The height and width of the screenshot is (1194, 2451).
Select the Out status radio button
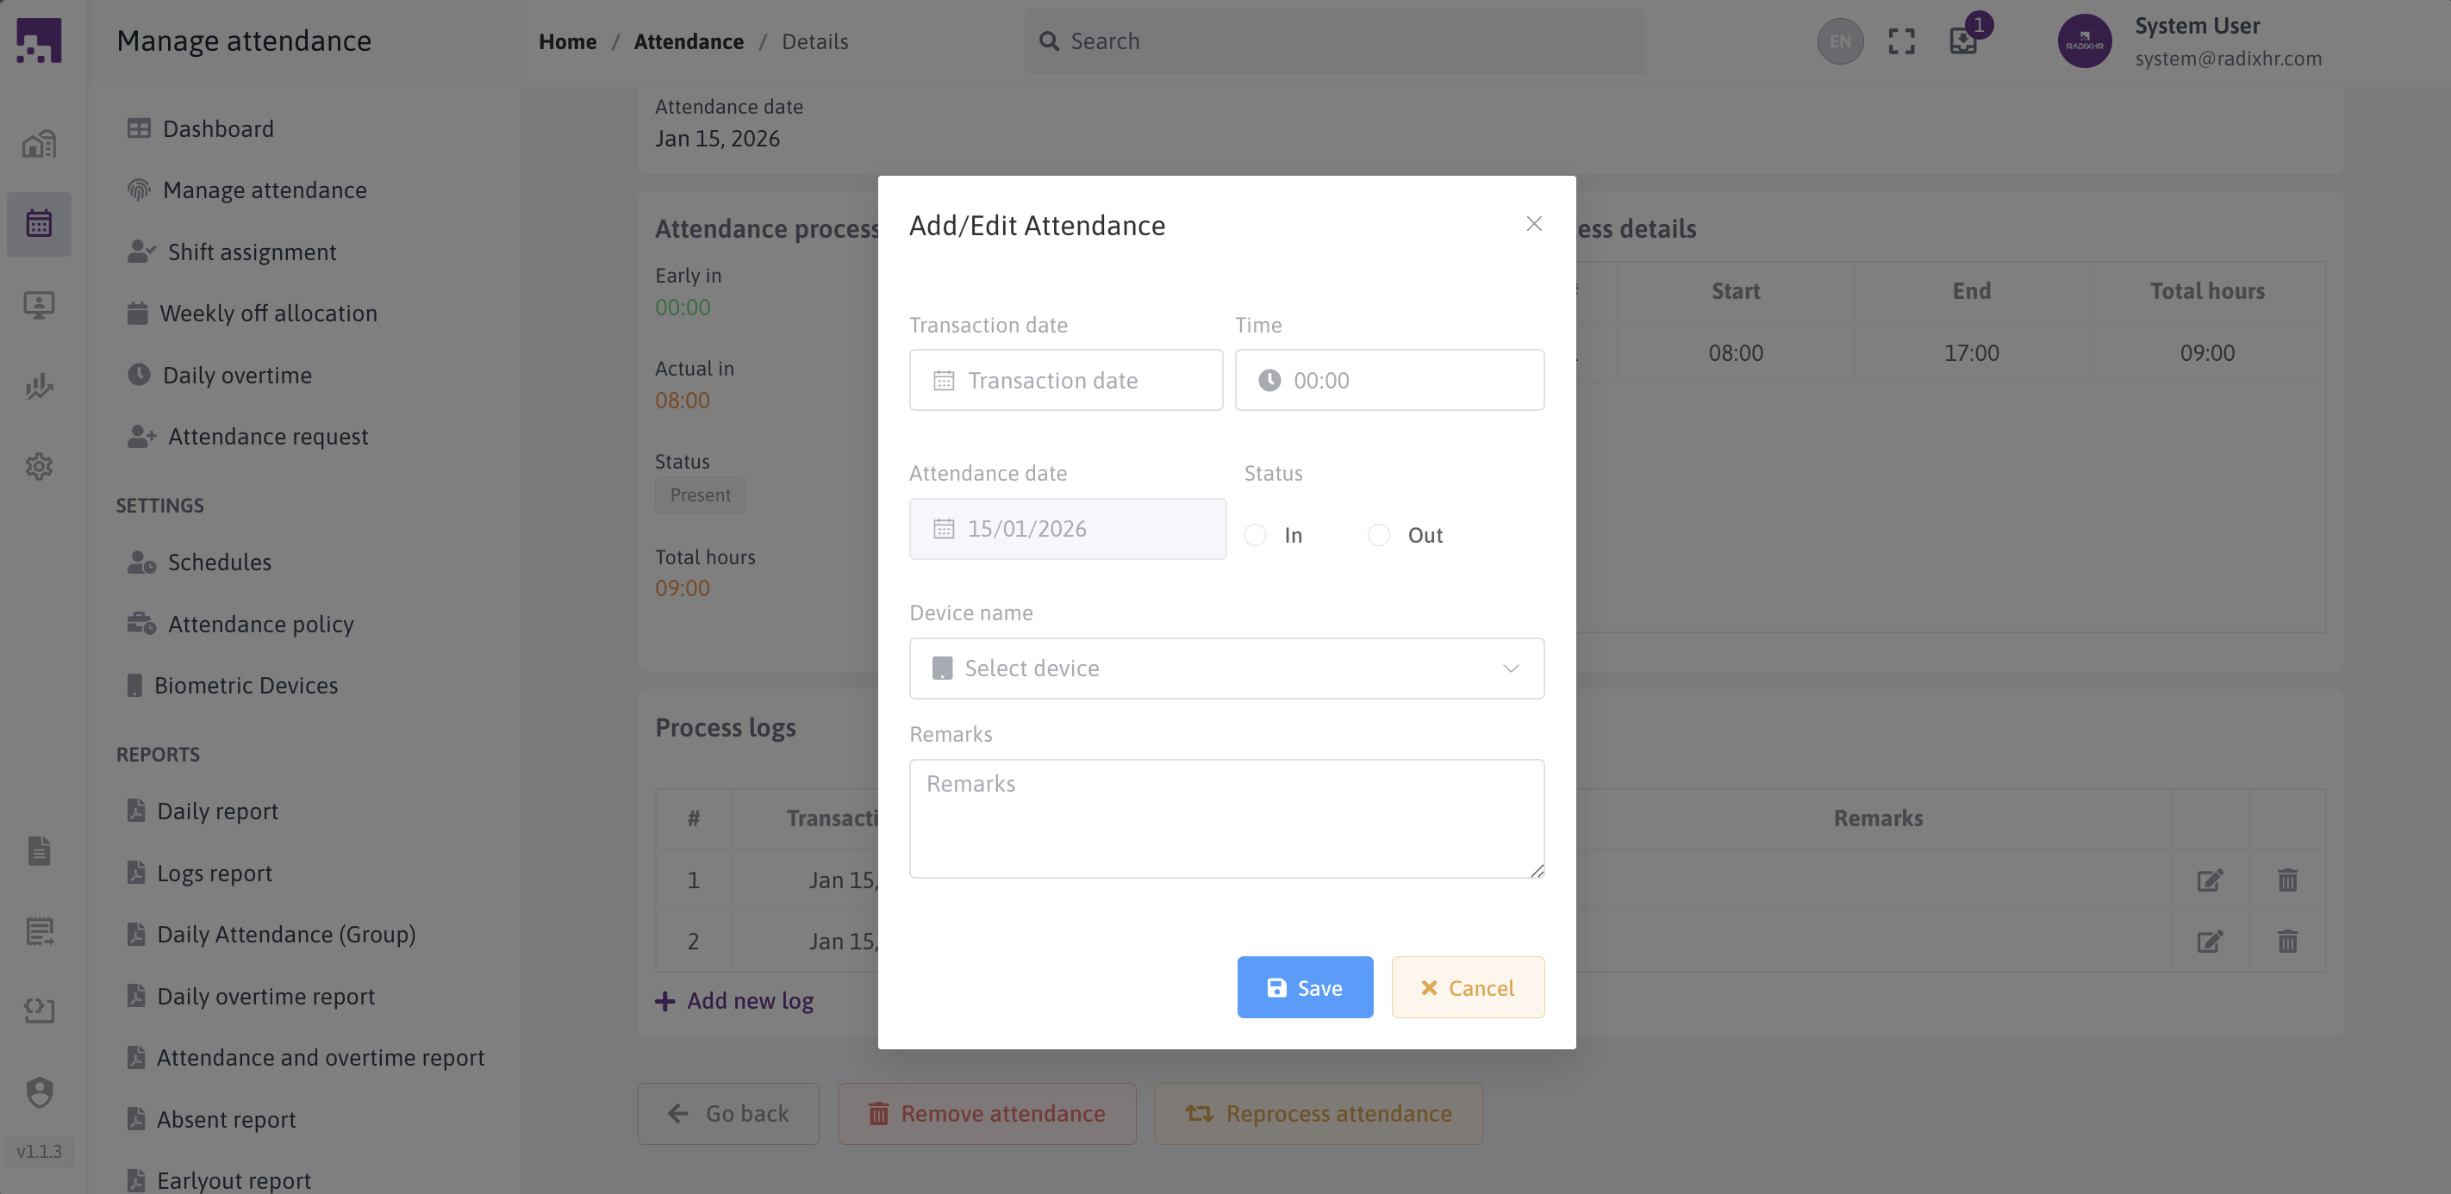pos(1379,536)
